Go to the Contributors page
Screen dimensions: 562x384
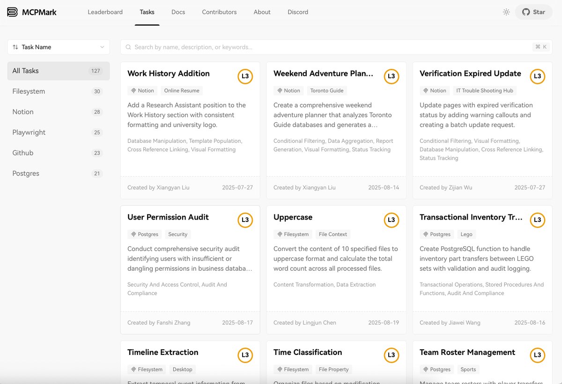219,12
